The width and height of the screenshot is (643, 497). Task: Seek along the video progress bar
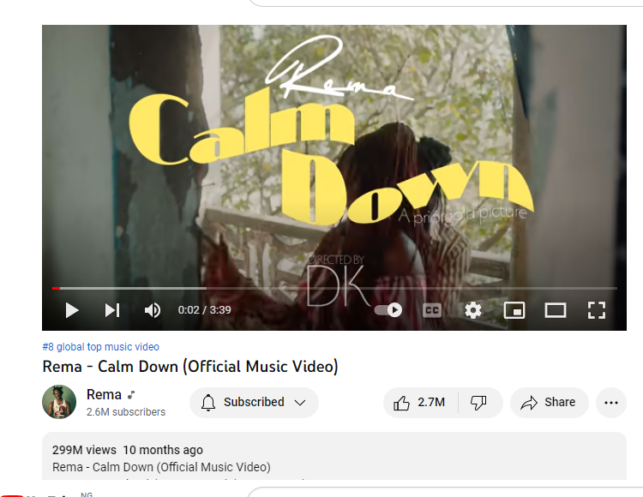pos(334,289)
